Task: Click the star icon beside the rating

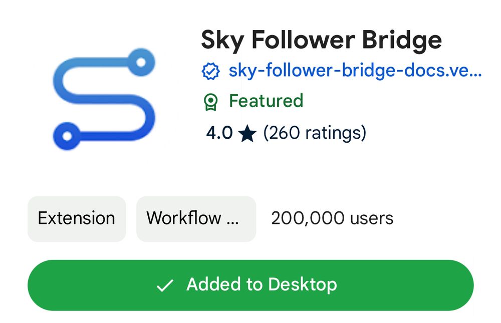Action: coord(247,134)
